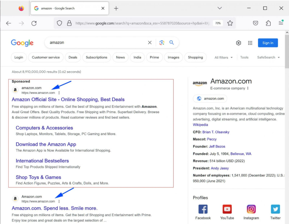Open tracking protection shield icon
Viewport: 289px width, 224px height.
59,23
